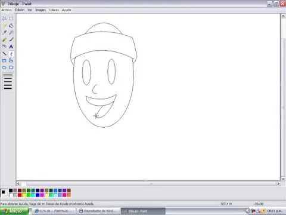Image resolution: width=286 pixels, height=215 pixels.
Task: Open the Inicio start button
Action: (14, 211)
